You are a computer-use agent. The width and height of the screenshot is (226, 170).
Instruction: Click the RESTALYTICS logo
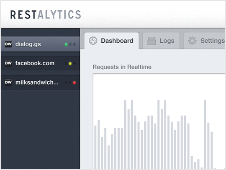pos(46,15)
